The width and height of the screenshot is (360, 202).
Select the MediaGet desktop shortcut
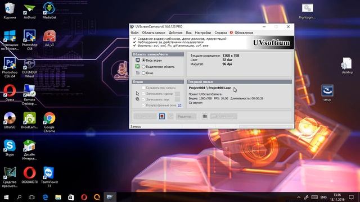pos(49,11)
